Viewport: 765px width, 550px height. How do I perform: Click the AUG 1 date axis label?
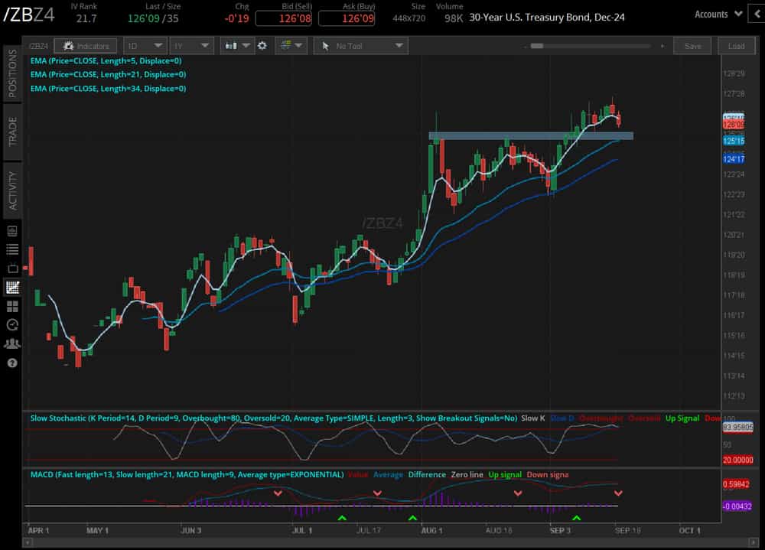(431, 530)
